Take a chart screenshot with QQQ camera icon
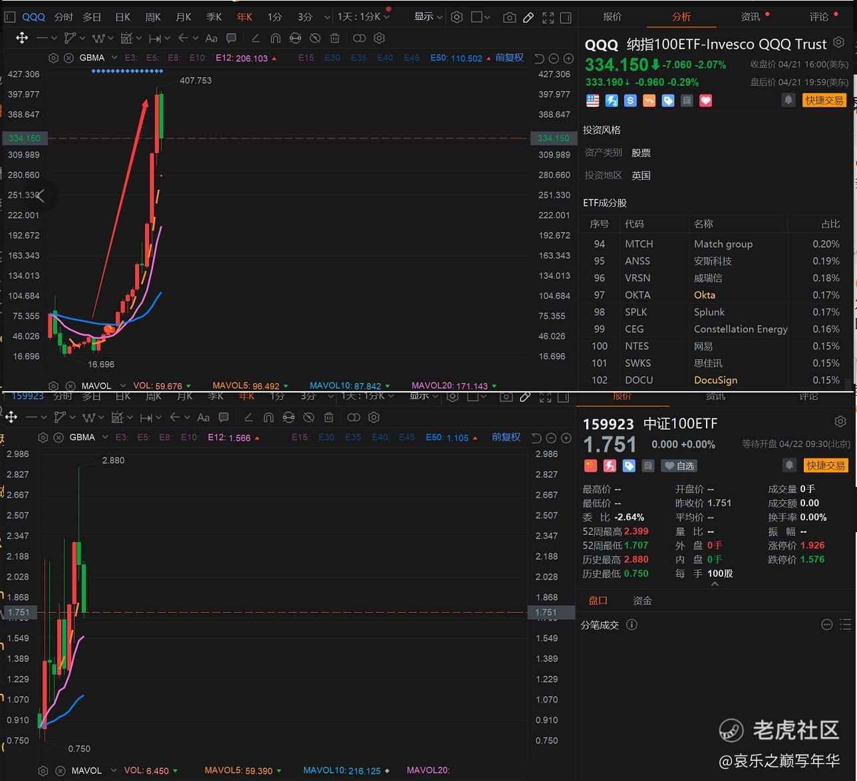 coord(509,17)
